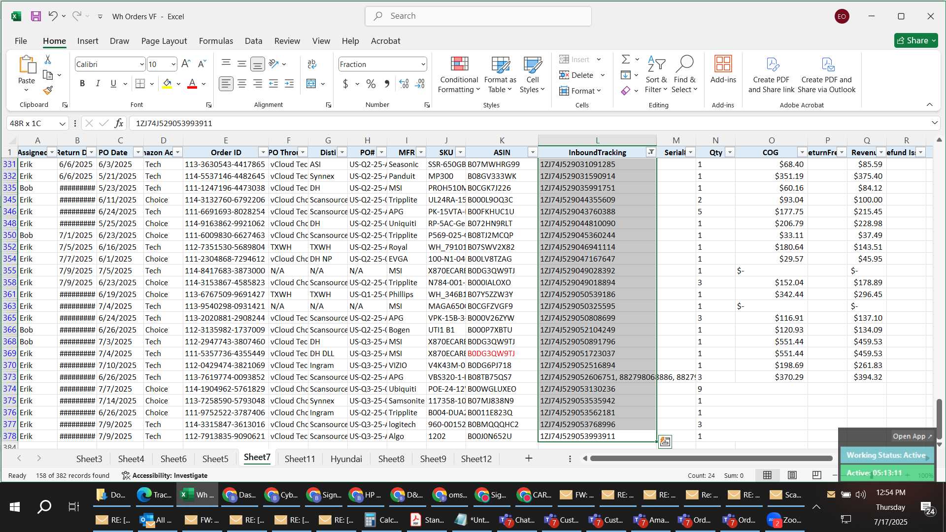Switch to Page Layout view in status bar
This screenshot has height=532, width=946.
tap(792, 475)
